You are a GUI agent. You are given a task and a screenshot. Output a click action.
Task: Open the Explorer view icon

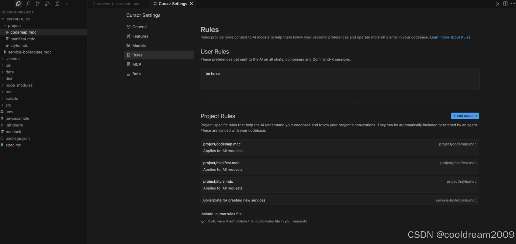(x=19, y=4)
